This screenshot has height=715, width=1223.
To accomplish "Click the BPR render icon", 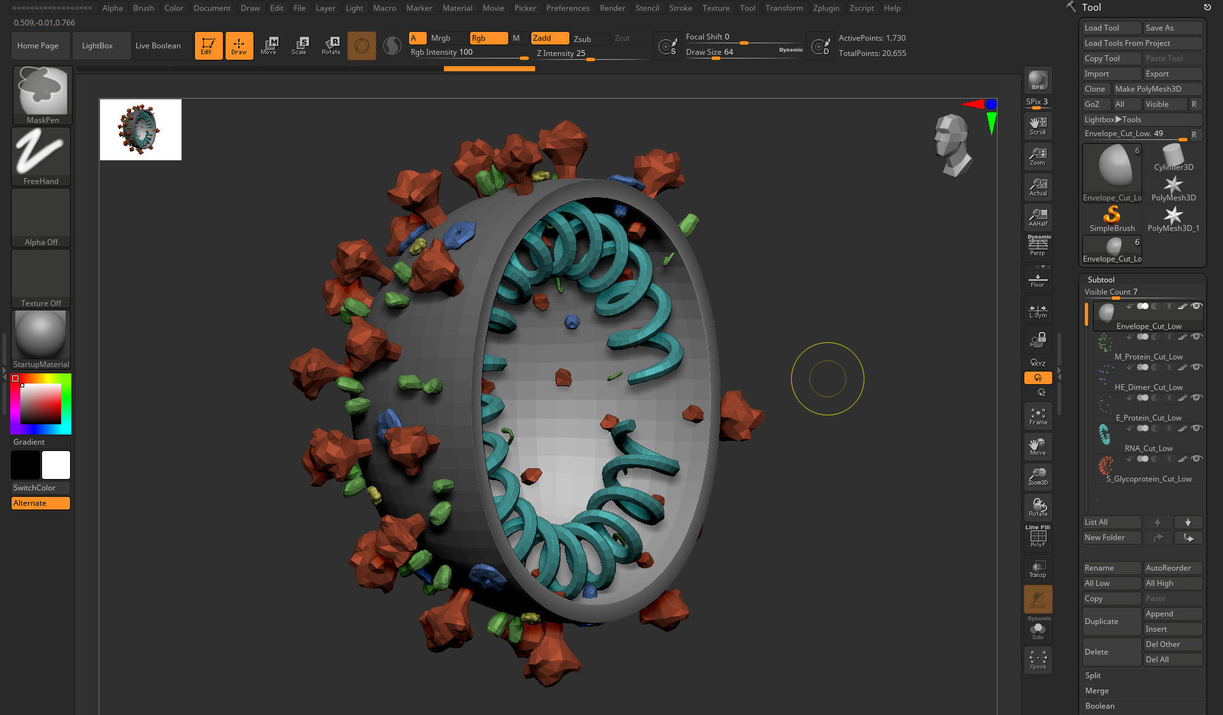I will coord(1038,81).
